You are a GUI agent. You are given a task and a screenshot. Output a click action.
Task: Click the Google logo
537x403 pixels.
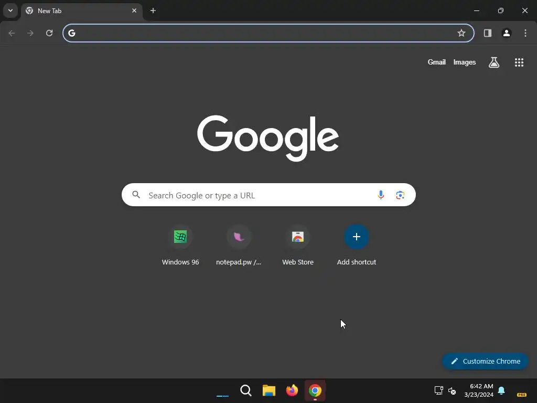tap(268, 138)
